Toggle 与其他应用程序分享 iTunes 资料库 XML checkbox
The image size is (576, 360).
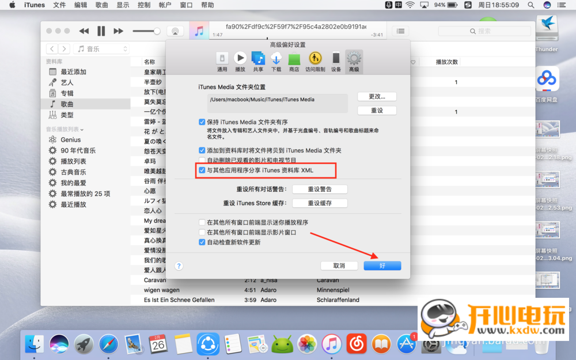[202, 170]
